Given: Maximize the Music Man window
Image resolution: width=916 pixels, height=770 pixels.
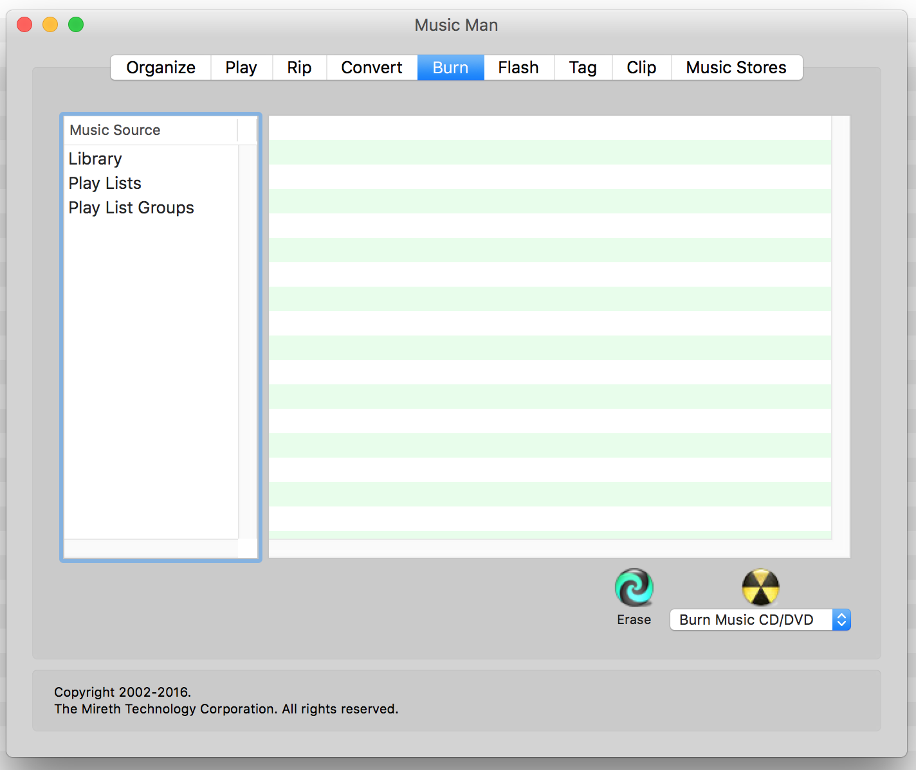Looking at the screenshot, I should pyautogui.click(x=76, y=24).
